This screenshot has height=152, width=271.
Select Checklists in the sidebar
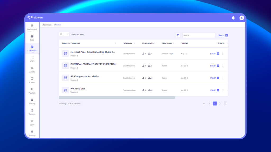tap(32, 49)
